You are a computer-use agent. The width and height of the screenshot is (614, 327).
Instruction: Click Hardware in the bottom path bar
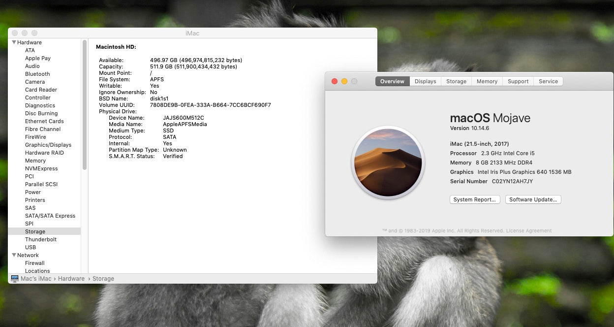(x=71, y=279)
